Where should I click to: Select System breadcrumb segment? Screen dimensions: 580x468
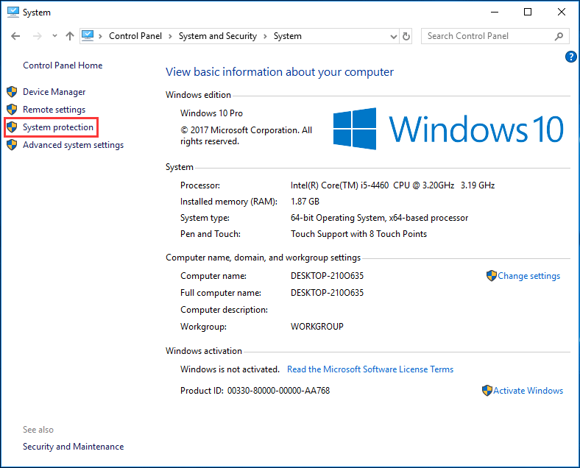click(287, 36)
